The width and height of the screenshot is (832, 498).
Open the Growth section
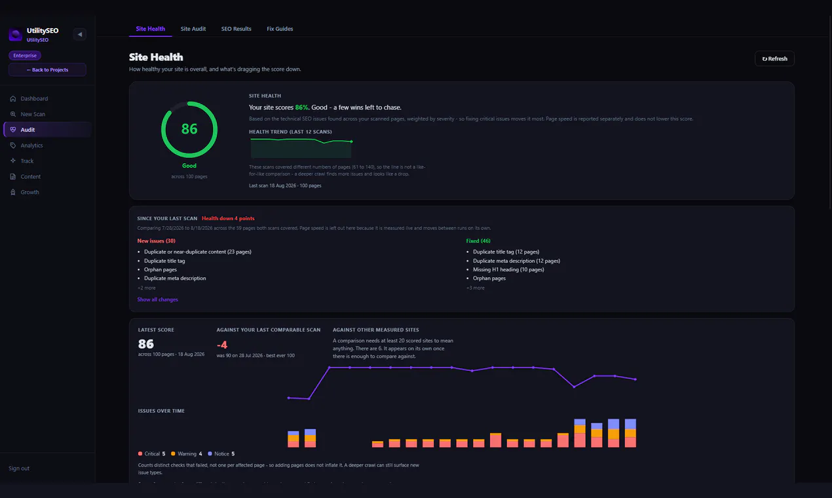click(47, 192)
